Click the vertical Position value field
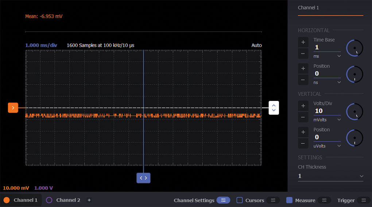 coord(327,137)
